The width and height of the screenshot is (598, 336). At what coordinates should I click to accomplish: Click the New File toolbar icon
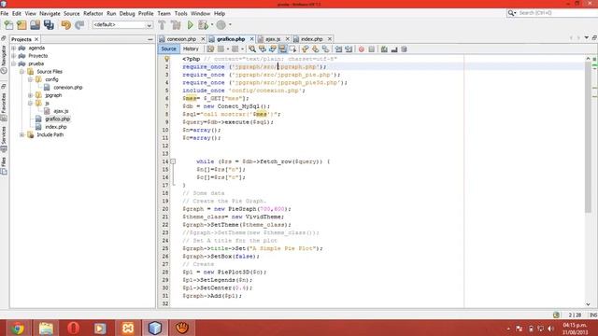click(8, 25)
